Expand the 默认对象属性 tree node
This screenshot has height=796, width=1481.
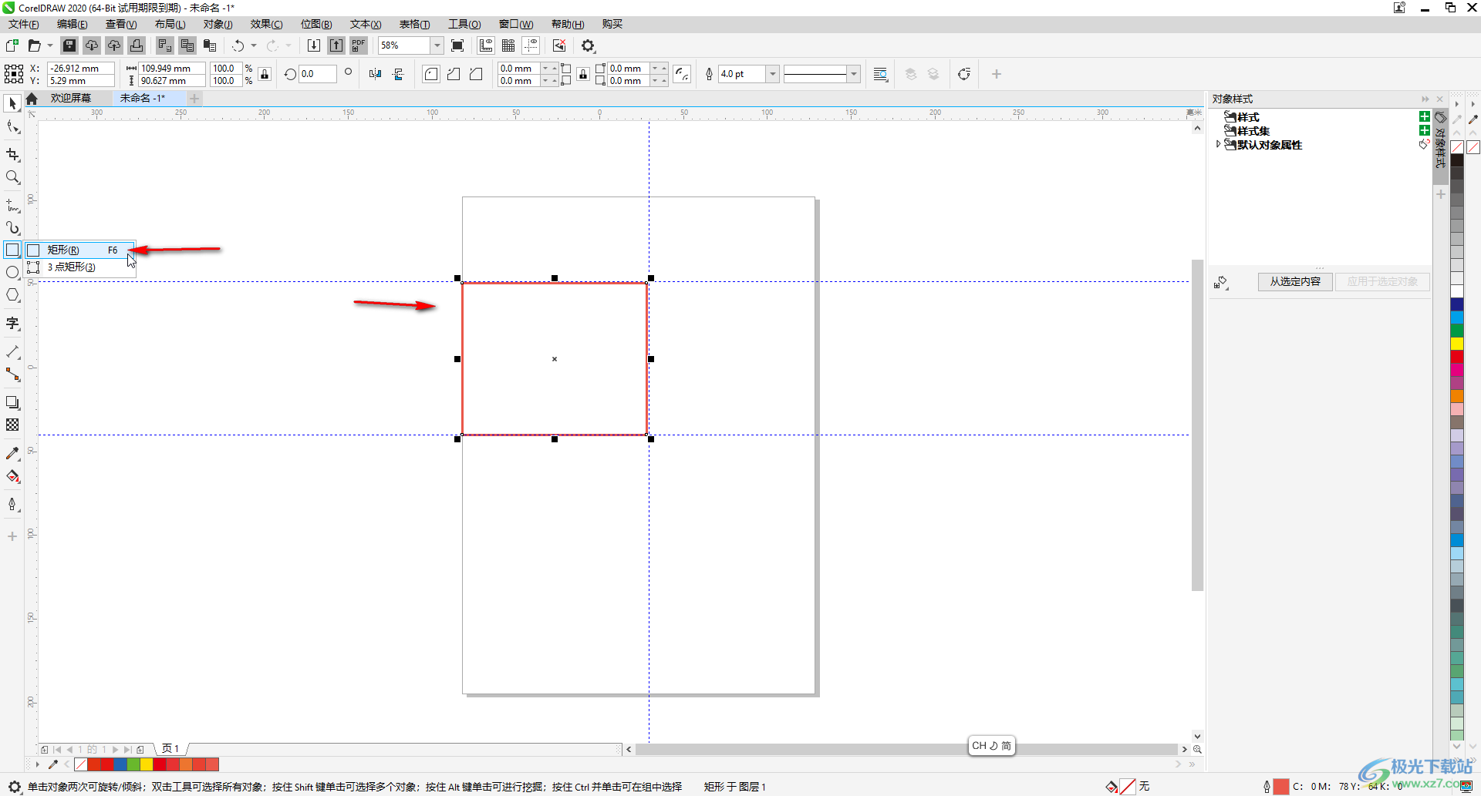pos(1218,145)
